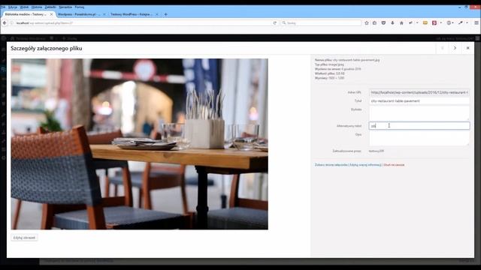The width and height of the screenshot is (481, 270).
Task: Click the Alternatywny tekst field
Action: [419, 126]
